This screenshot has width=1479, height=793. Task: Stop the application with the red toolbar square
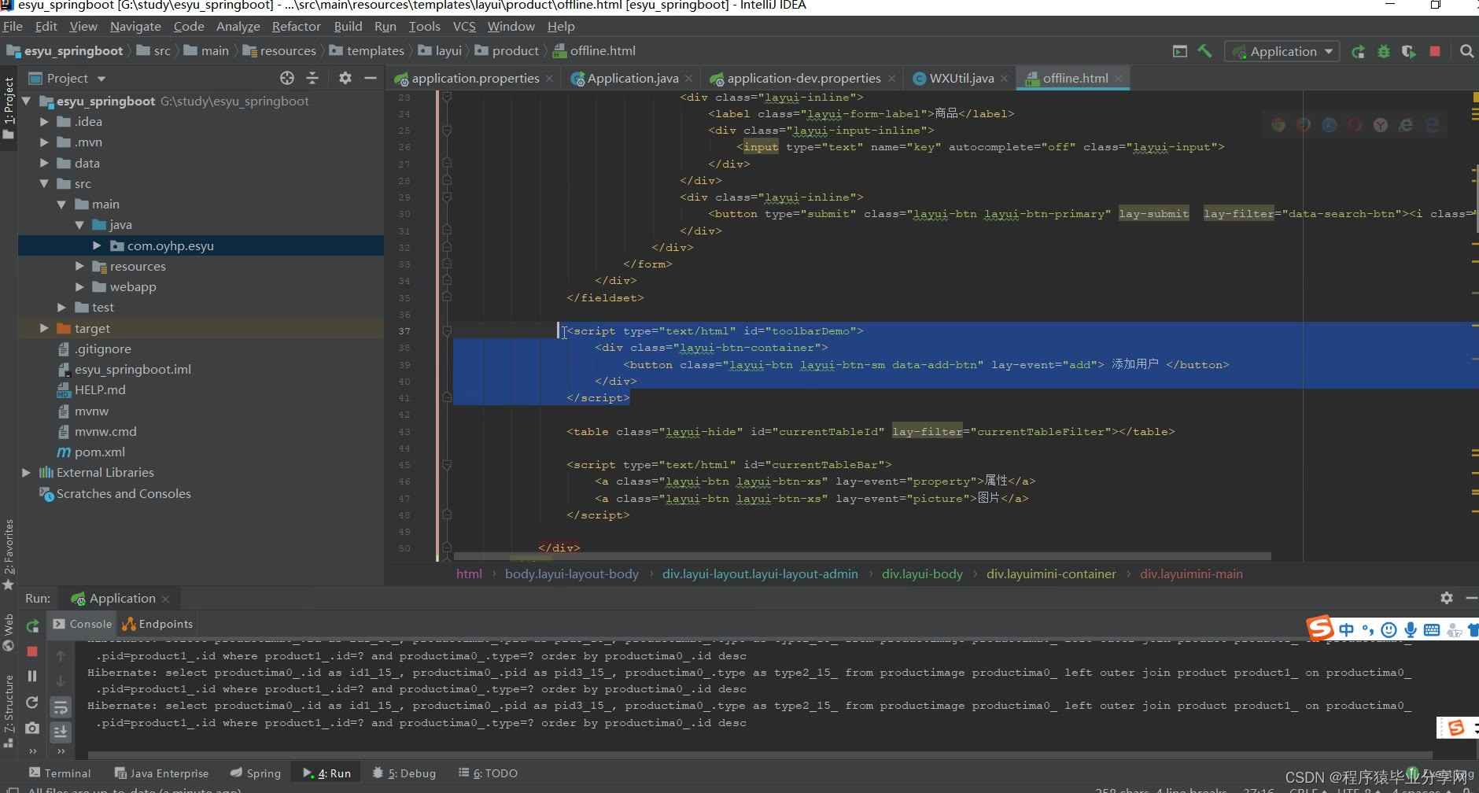pyautogui.click(x=1435, y=51)
